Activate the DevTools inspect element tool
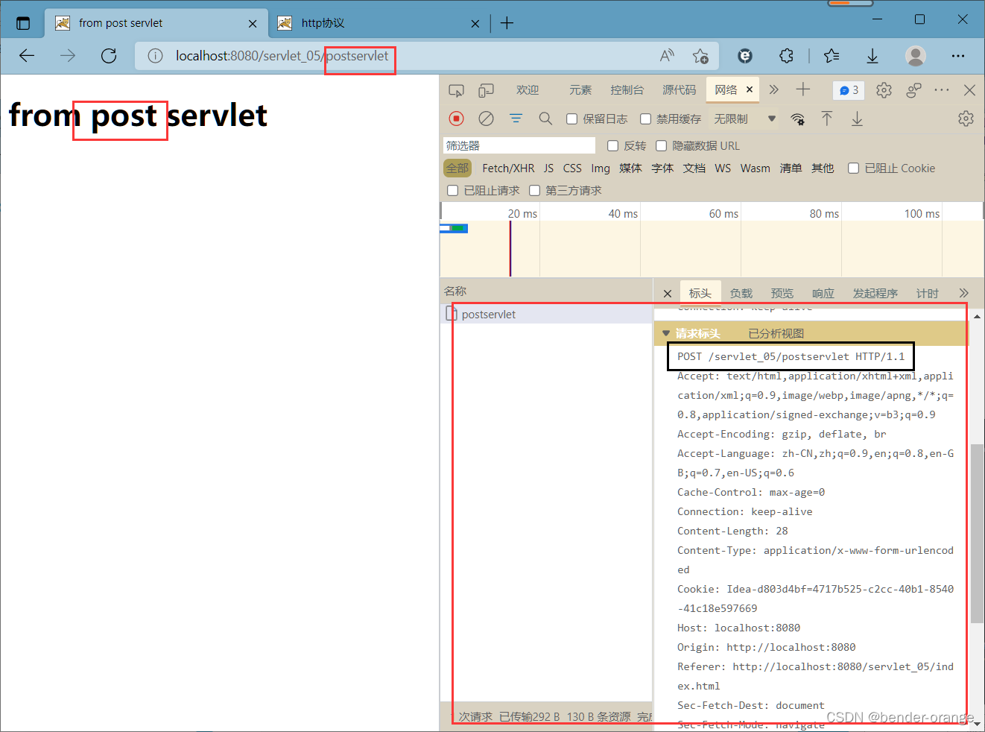 click(x=456, y=90)
